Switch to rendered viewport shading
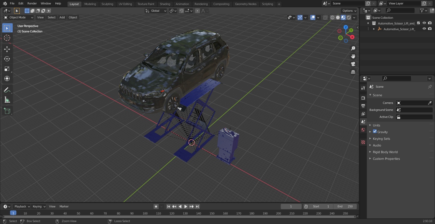This screenshot has width=435, height=224. (x=349, y=17)
